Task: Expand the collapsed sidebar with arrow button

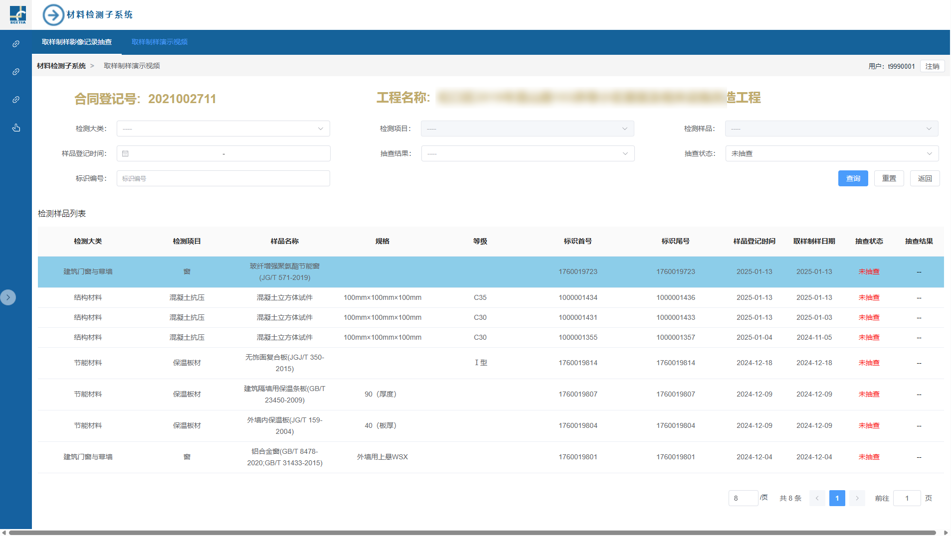Action: click(8, 297)
